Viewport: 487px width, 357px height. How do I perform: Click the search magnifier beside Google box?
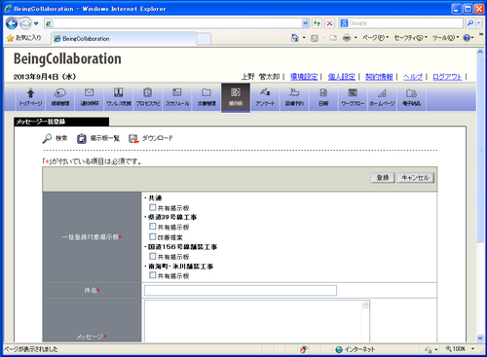pyautogui.click(x=470, y=23)
